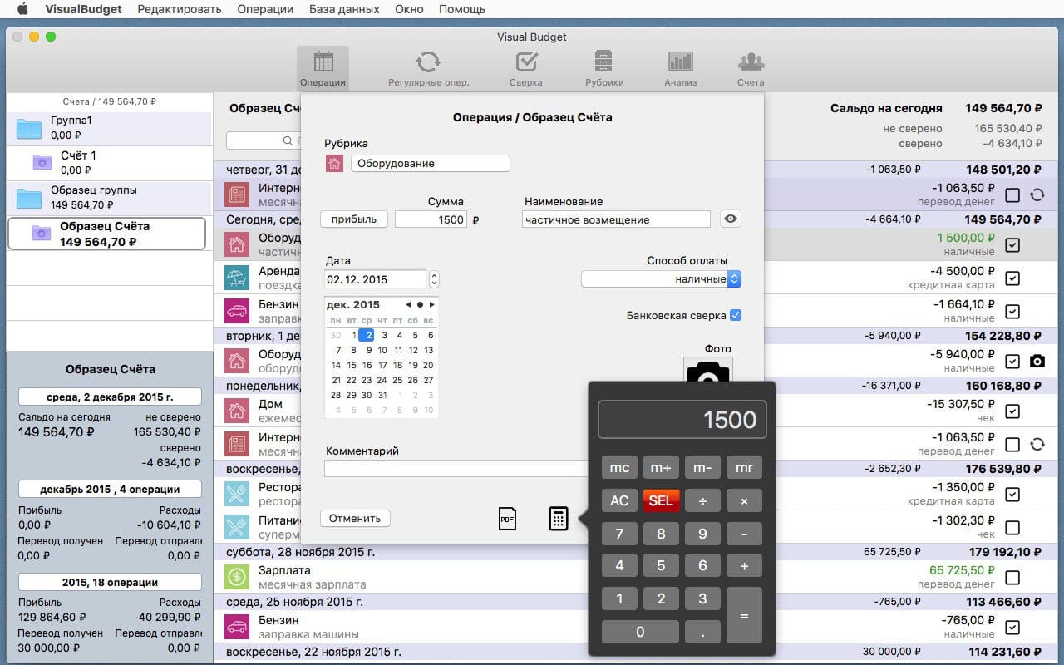This screenshot has width=1064, height=665.
Task: Open the Способ оплаты dropdown
Action: 661,279
